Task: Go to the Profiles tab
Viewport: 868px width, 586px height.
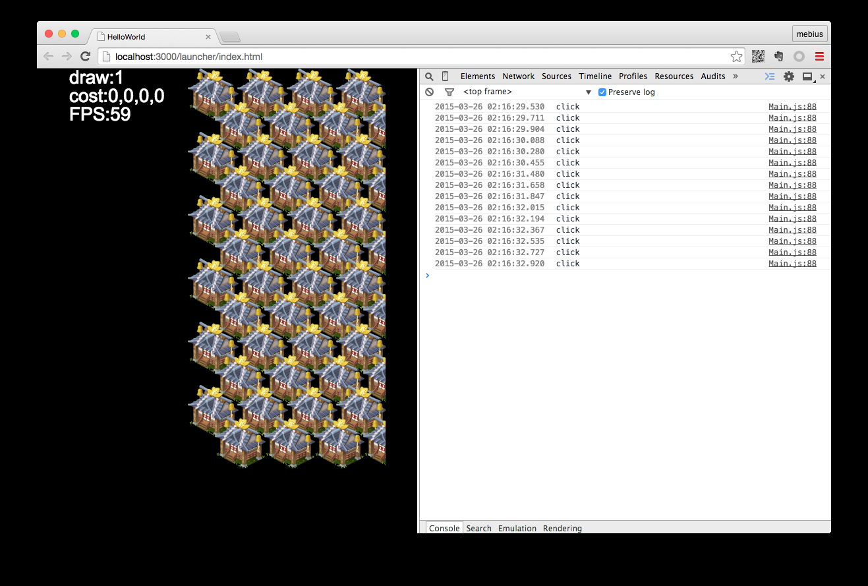Action: pos(633,76)
